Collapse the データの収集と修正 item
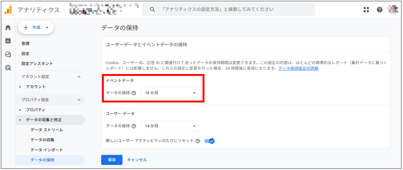Screen dimensions: 403x170 coord(20,120)
